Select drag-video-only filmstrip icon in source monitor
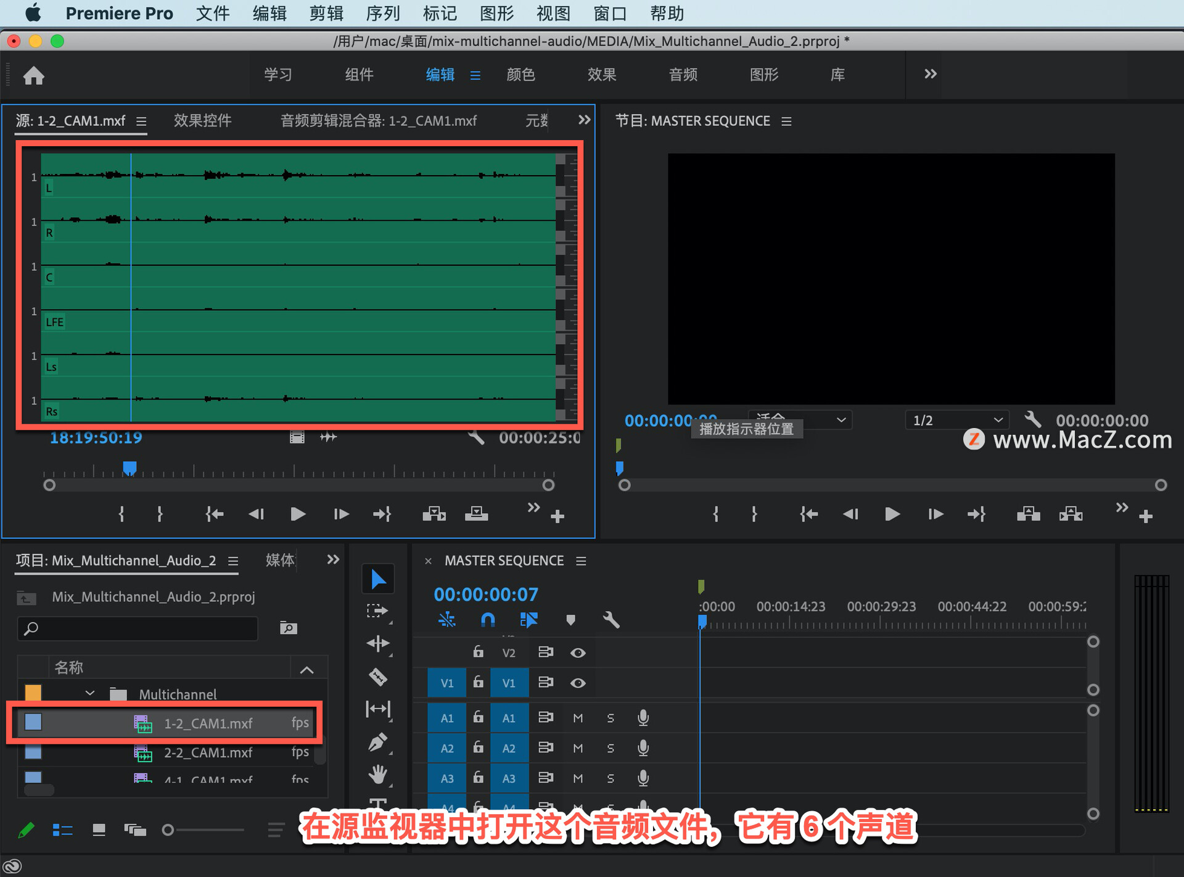 297,437
